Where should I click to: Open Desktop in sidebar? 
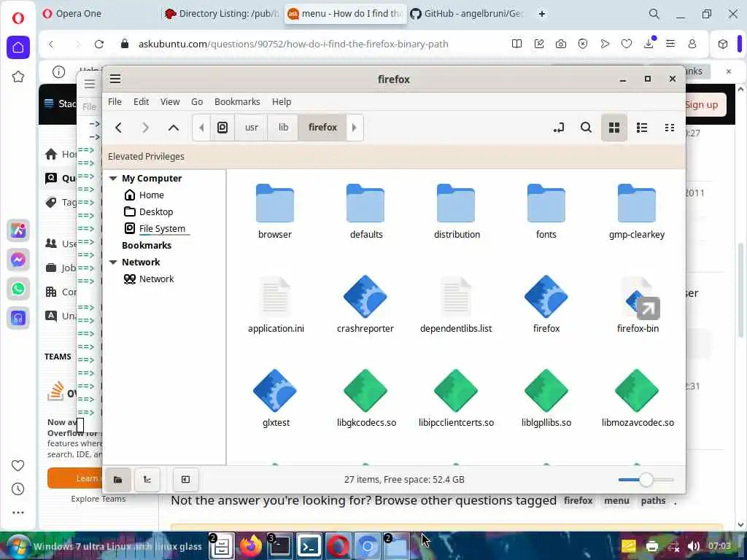[x=156, y=212]
